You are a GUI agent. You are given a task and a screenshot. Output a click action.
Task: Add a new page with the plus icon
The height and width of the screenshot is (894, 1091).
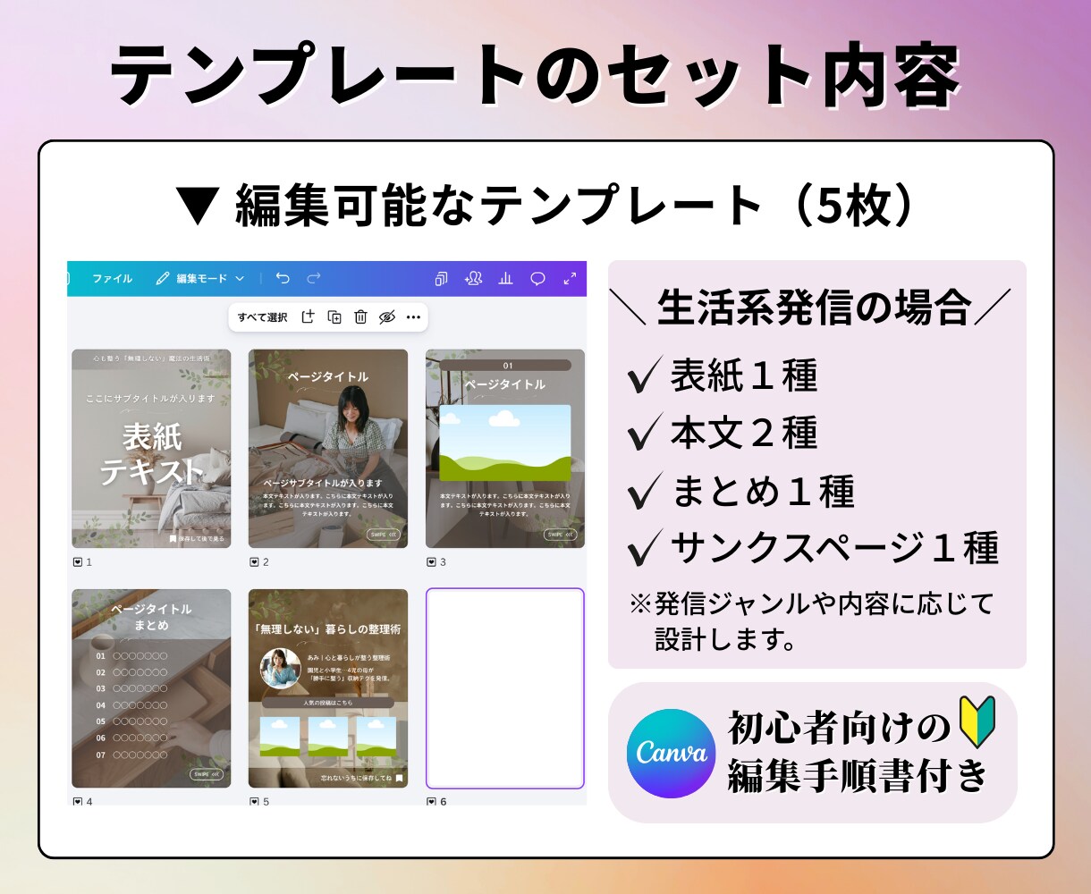pyautogui.click(x=308, y=317)
